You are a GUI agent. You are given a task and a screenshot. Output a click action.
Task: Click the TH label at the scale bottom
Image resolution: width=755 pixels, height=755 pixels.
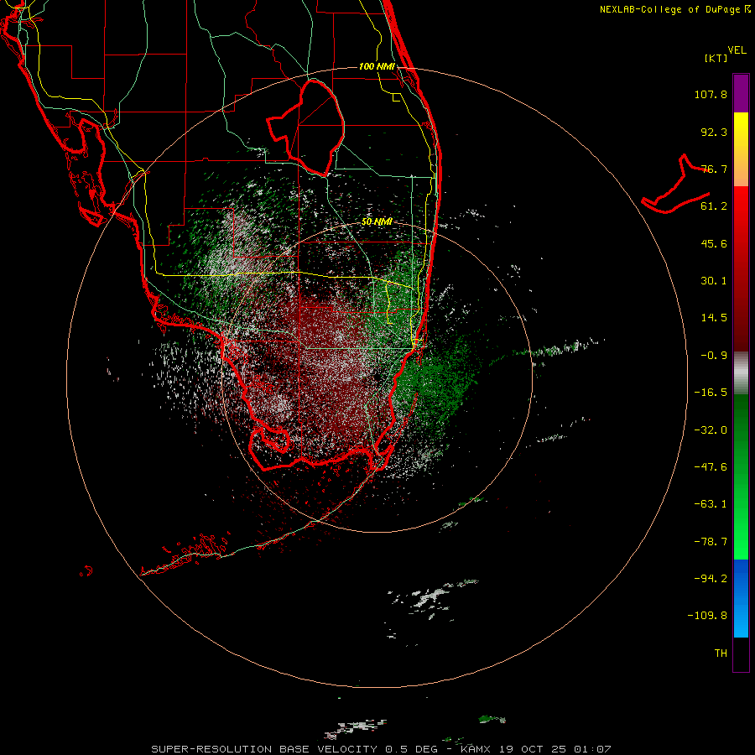pos(721,653)
